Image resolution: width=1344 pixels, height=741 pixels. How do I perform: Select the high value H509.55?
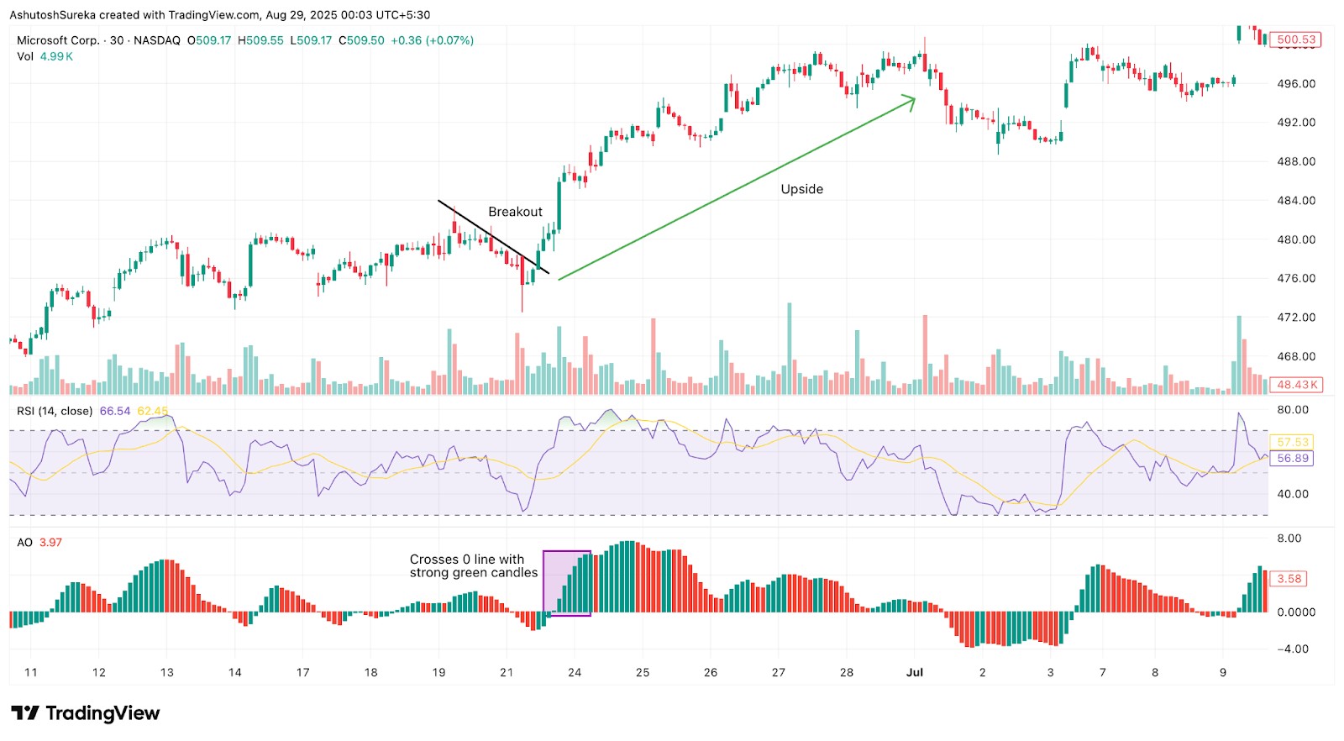coord(260,40)
